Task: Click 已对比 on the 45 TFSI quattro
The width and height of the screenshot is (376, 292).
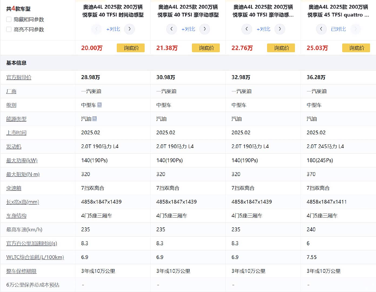Action: coord(338,29)
